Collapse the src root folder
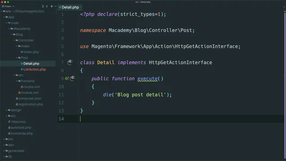The height and width of the screenshot is (161, 286). [2, 11]
